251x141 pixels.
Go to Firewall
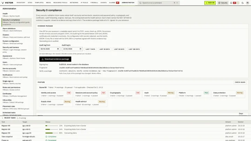(x=94, y=3)
